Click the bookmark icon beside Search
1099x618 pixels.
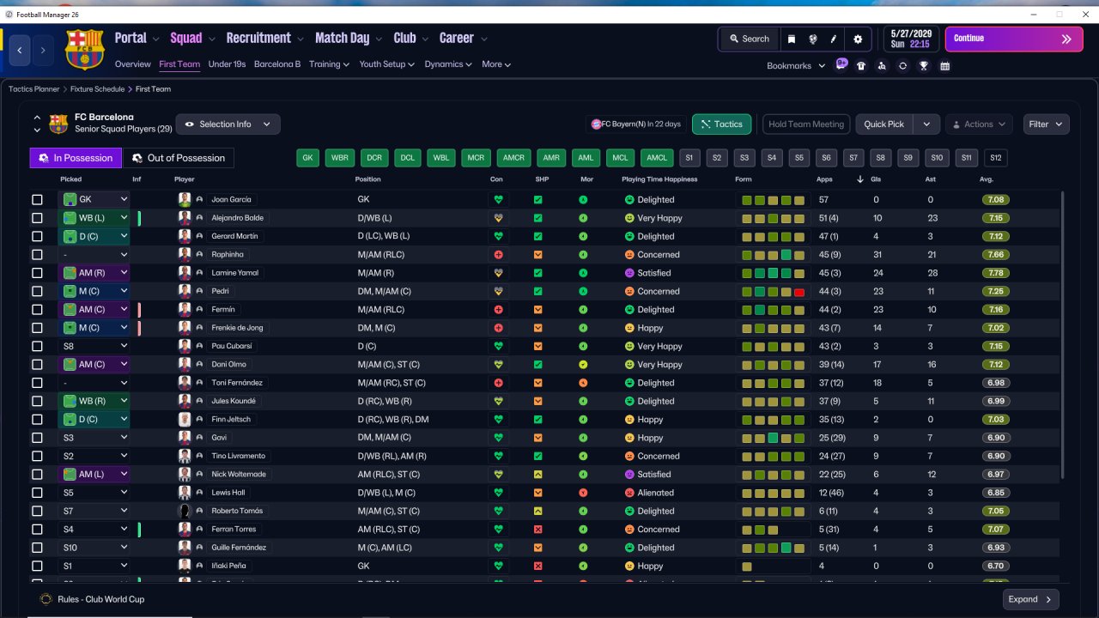pyautogui.click(x=792, y=39)
